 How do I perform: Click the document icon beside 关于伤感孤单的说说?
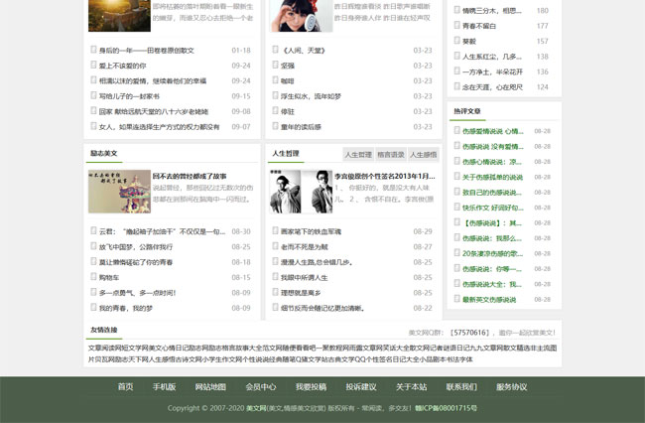(x=456, y=177)
